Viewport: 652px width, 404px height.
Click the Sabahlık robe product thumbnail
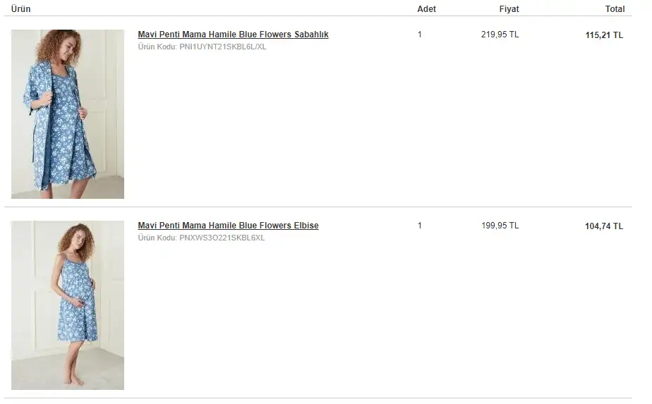(x=68, y=114)
